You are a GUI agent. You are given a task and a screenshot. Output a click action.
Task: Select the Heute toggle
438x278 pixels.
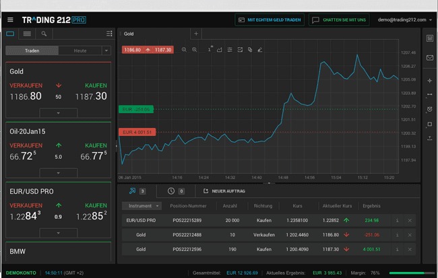click(80, 50)
